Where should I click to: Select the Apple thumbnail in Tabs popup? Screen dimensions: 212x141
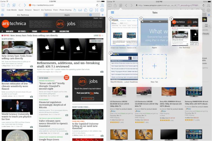click(154, 32)
